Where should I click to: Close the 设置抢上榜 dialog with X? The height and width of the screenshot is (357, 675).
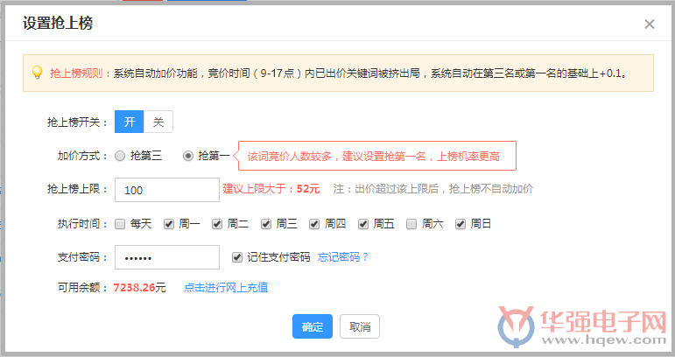pyautogui.click(x=649, y=24)
